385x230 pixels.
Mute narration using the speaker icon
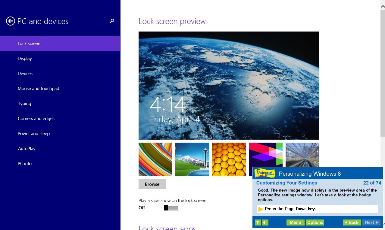click(x=264, y=222)
